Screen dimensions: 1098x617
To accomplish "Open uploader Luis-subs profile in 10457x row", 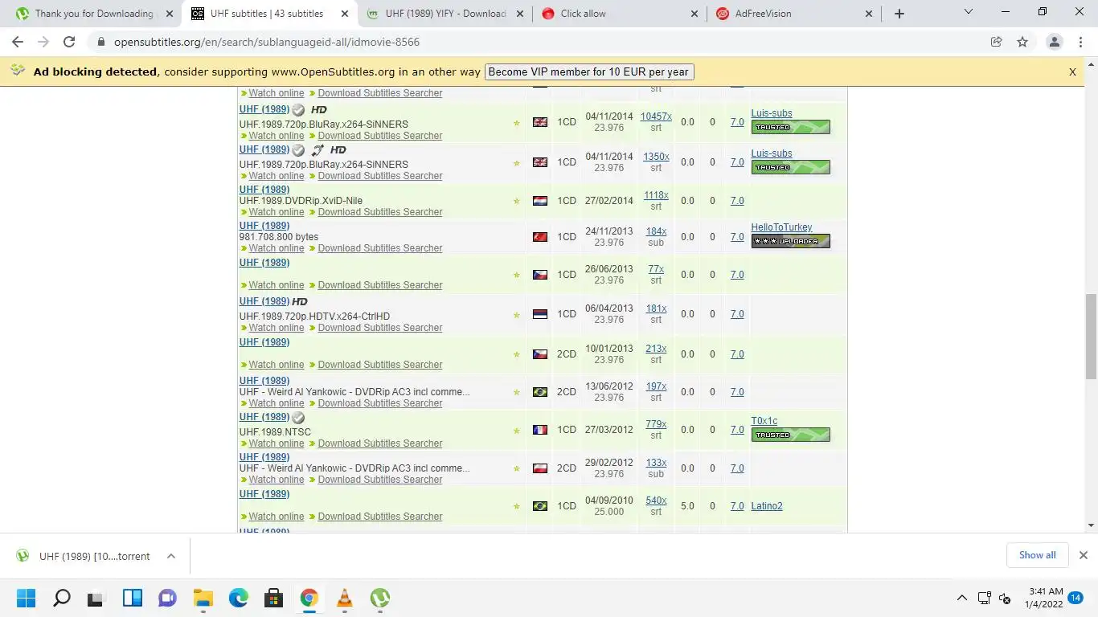I will tap(772, 113).
